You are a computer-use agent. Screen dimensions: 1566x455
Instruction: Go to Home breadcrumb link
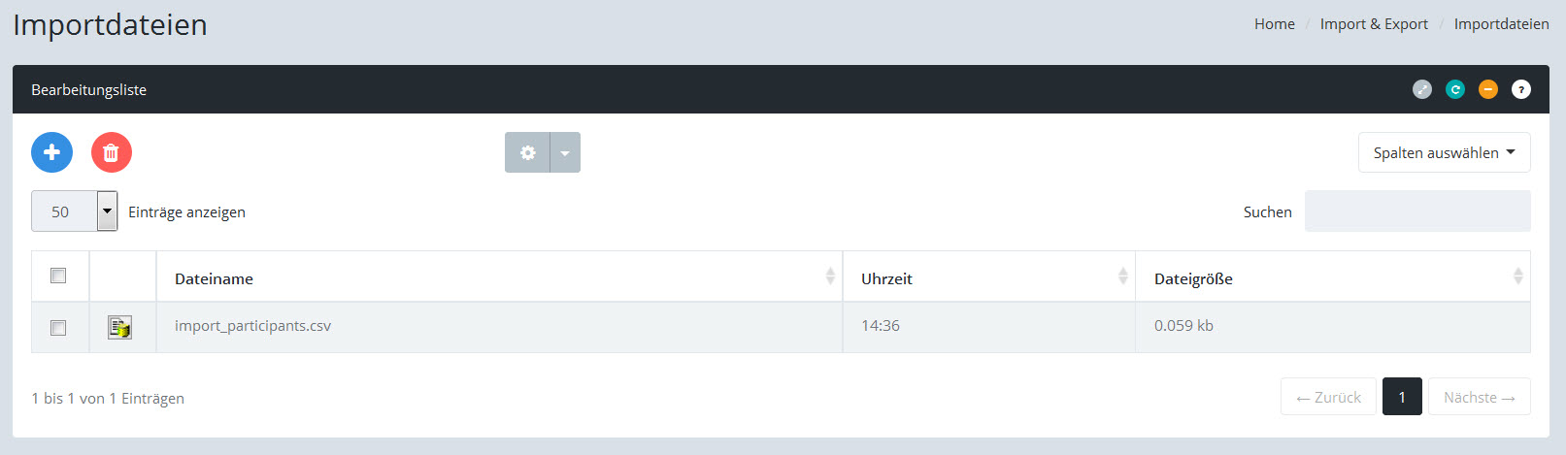tap(1274, 24)
